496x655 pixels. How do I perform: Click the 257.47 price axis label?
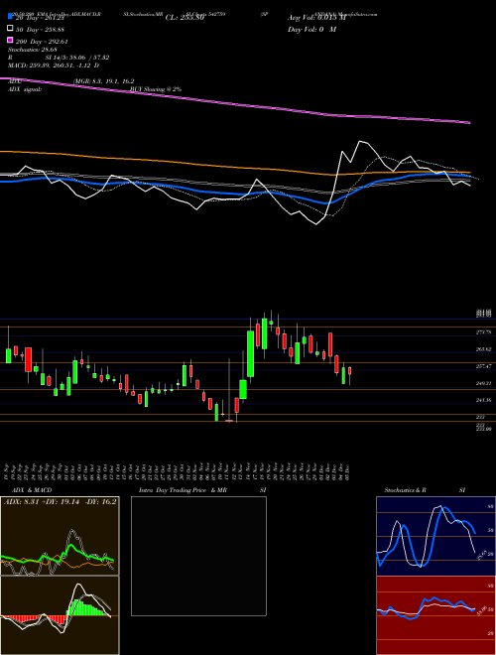pos(483,366)
